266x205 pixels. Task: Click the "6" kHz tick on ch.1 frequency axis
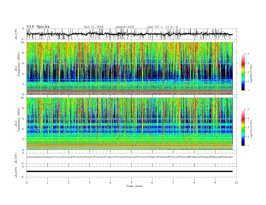tap(23, 63)
